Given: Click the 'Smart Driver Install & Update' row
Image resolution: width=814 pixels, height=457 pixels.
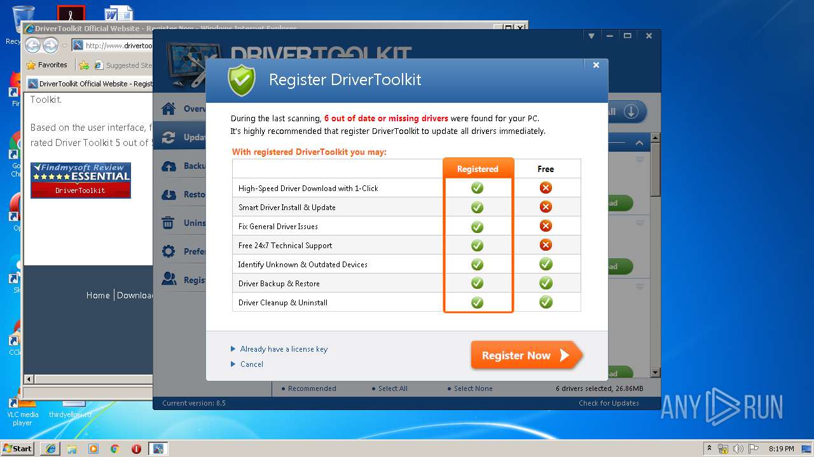Looking at the screenshot, I should point(406,207).
